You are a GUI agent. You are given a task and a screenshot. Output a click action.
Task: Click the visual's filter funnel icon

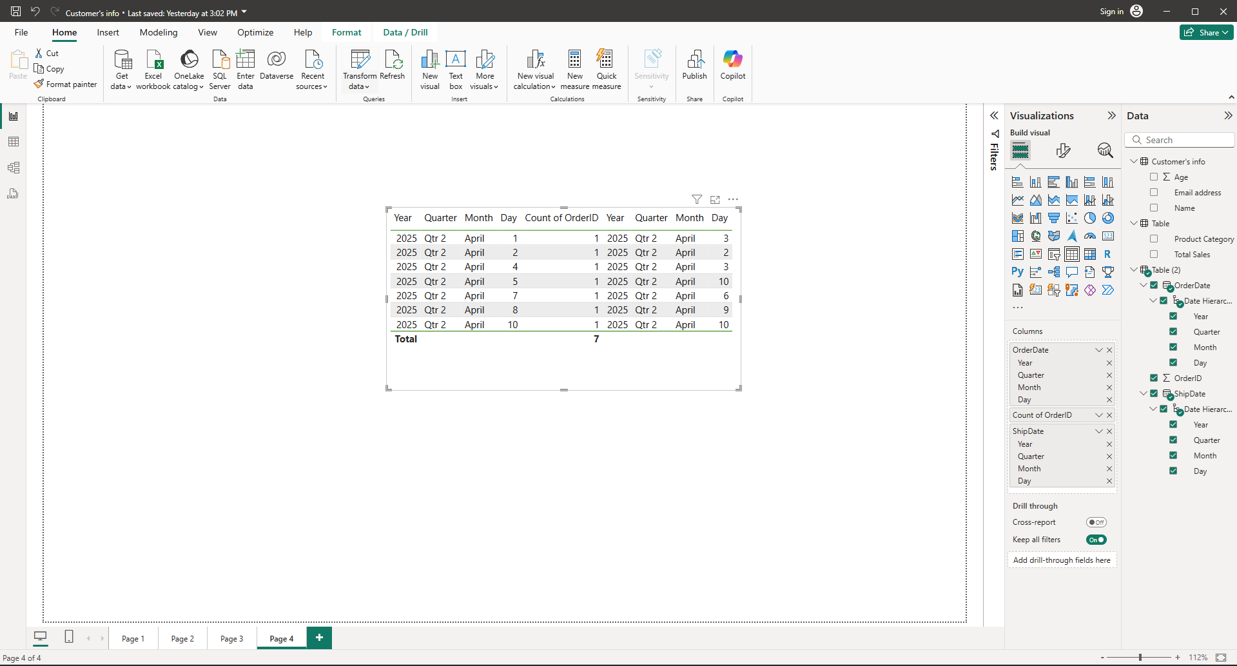pos(697,199)
